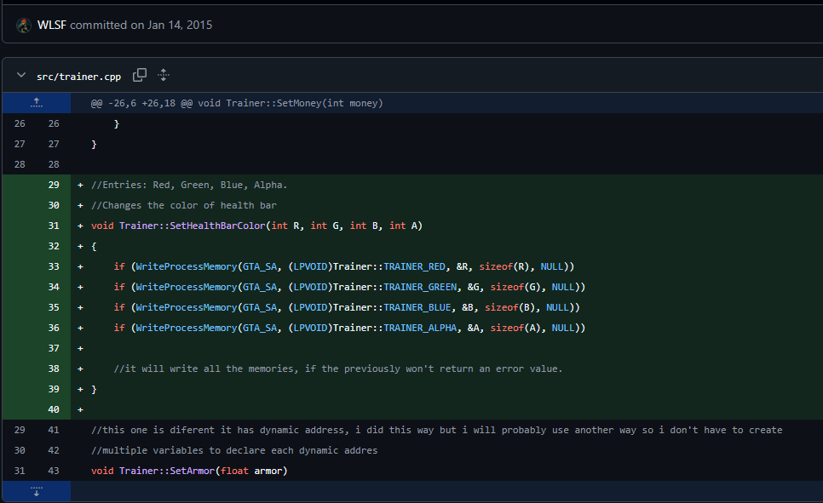Select old line number 31

[20, 471]
